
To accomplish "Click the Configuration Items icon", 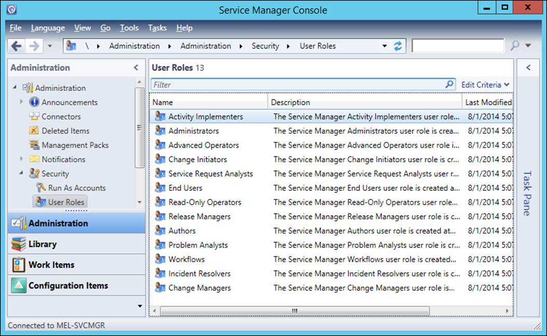I will (19, 285).
